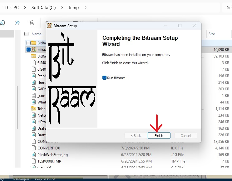Click the 10,090 KB size cell

(221, 49)
